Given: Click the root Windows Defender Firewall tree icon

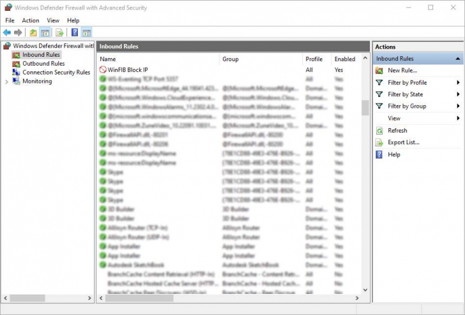Looking at the screenshot, I should pos(7,46).
